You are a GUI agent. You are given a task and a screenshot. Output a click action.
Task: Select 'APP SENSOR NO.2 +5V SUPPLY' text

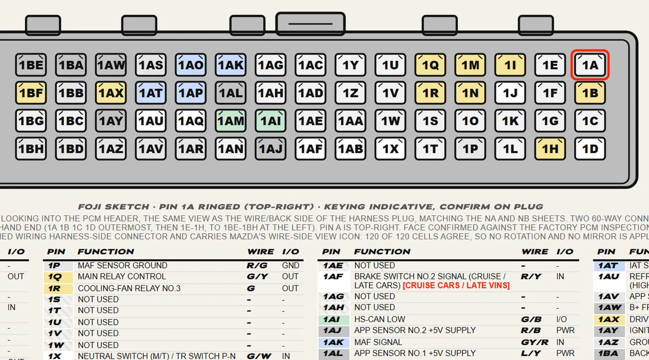click(415, 330)
